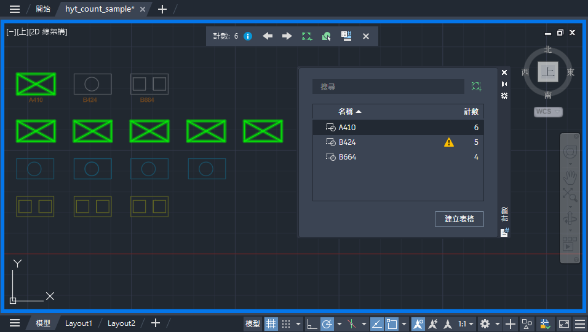
Task: Select the B664 row in count list
Action: tap(398, 157)
